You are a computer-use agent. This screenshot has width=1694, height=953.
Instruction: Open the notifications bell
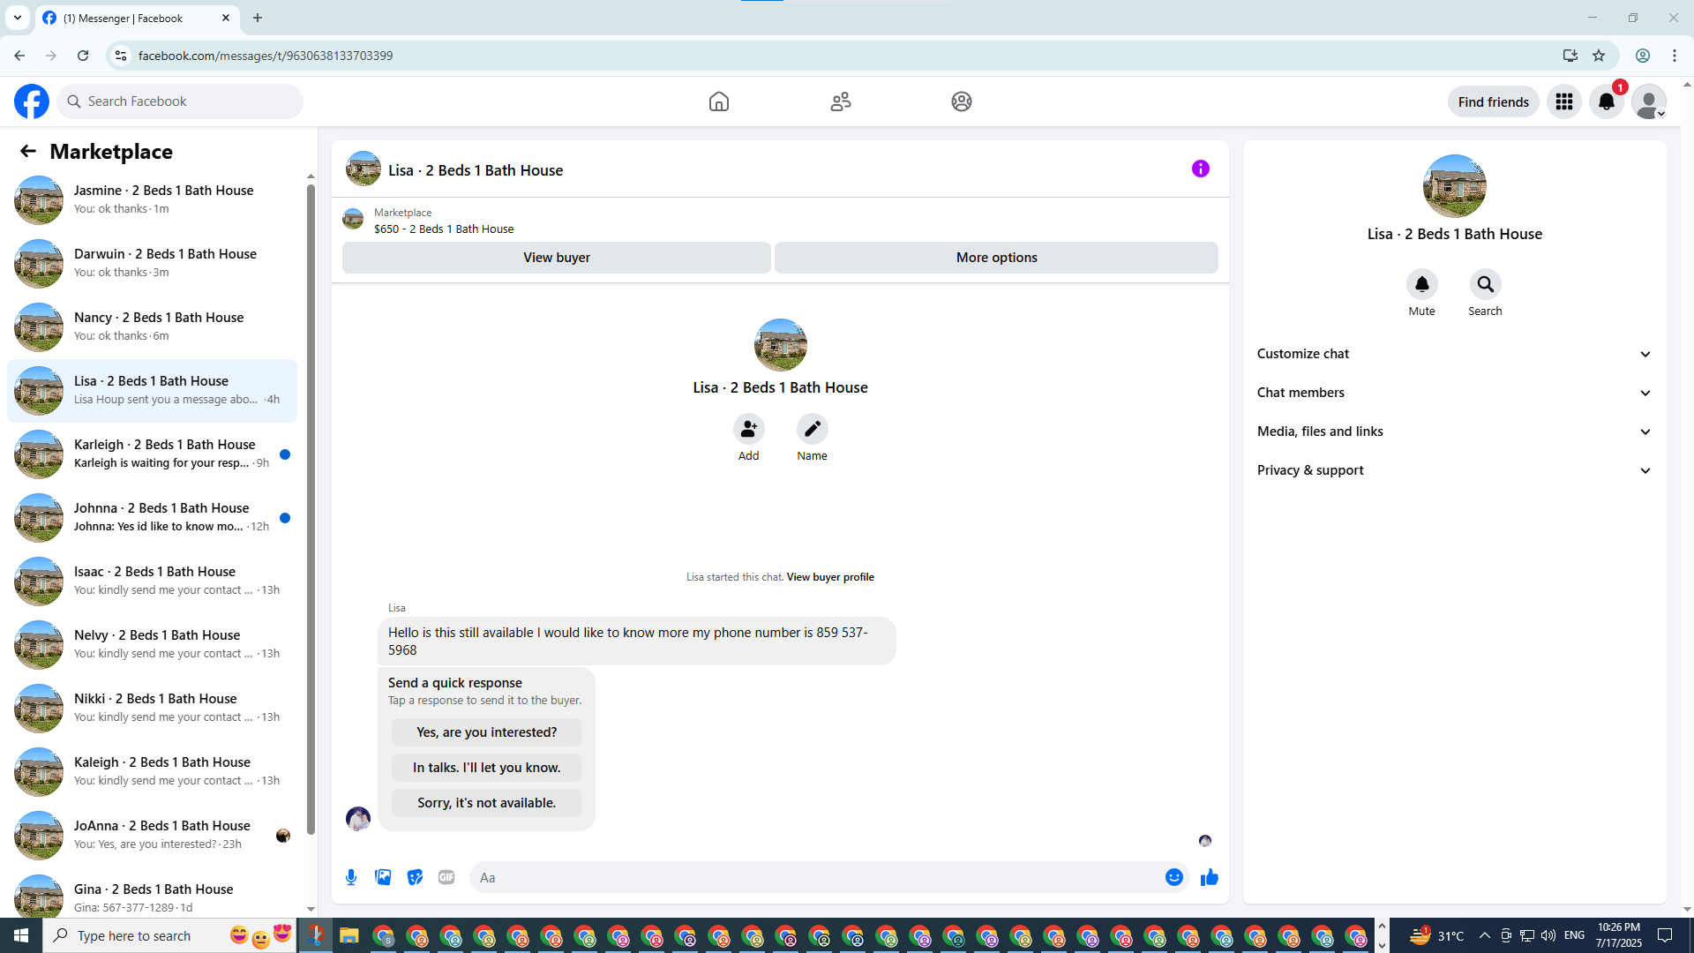[x=1607, y=101]
